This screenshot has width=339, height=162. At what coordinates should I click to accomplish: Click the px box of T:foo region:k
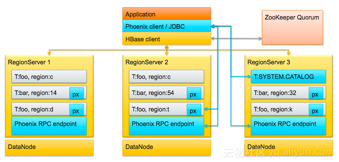coord(316,110)
